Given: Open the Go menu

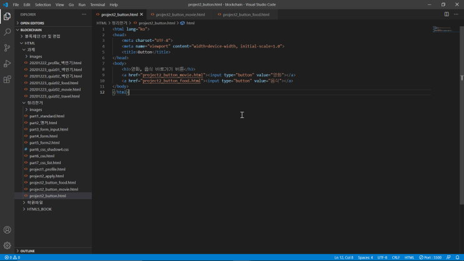Looking at the screenshot, I should 71,5.
